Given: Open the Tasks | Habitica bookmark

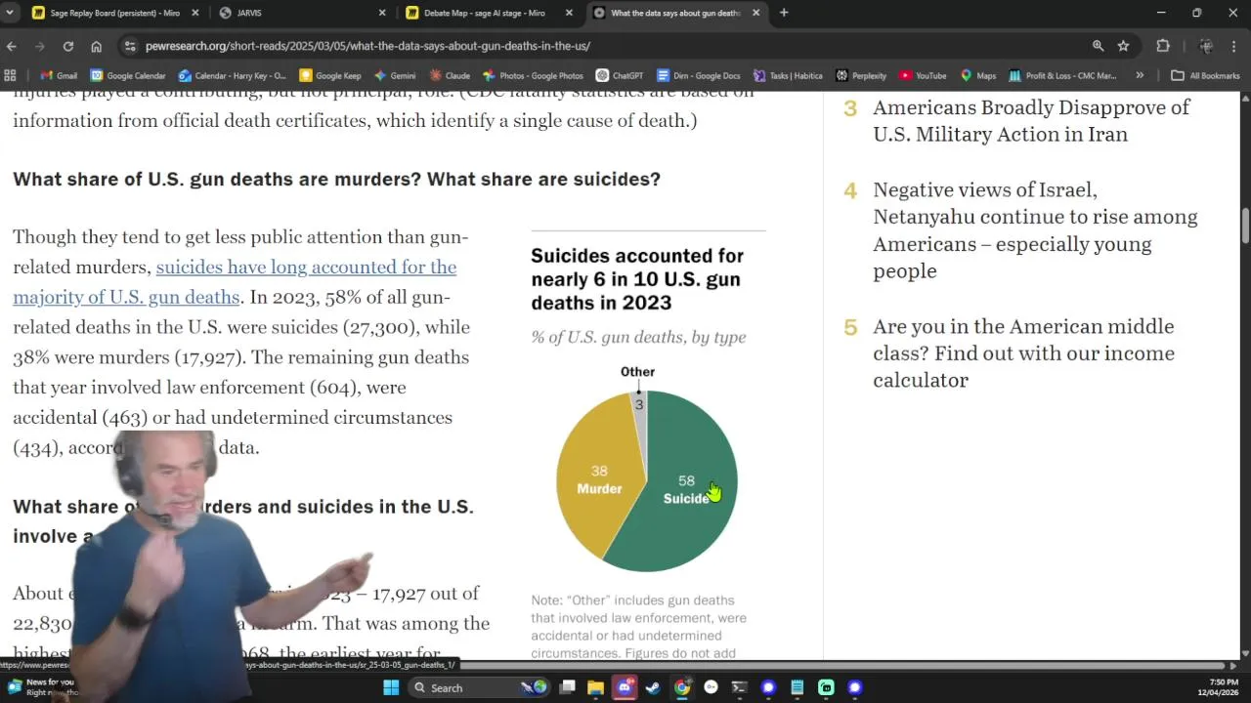Looking at the screenshot, I should click(788, 75).
